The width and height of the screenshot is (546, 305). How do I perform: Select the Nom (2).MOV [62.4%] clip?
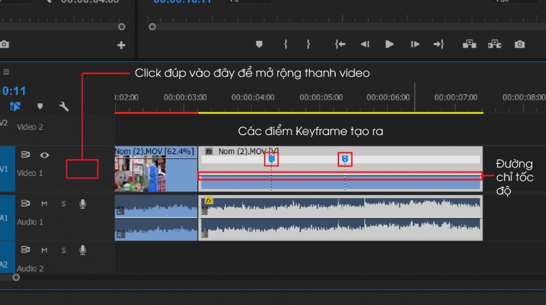156,169
